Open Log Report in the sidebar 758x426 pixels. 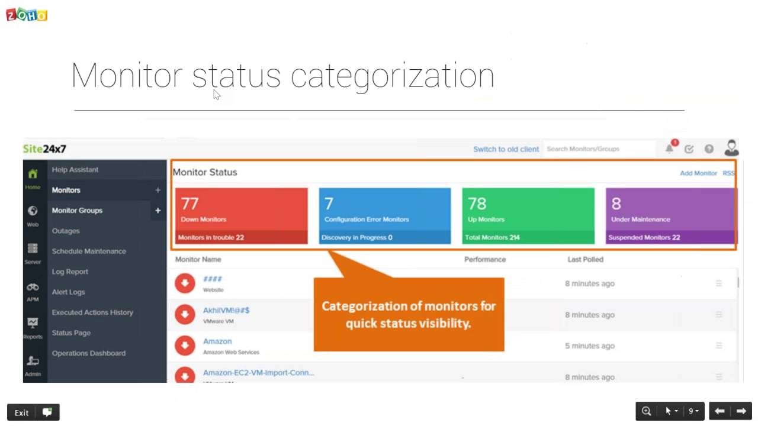click(x=70, y=272)
